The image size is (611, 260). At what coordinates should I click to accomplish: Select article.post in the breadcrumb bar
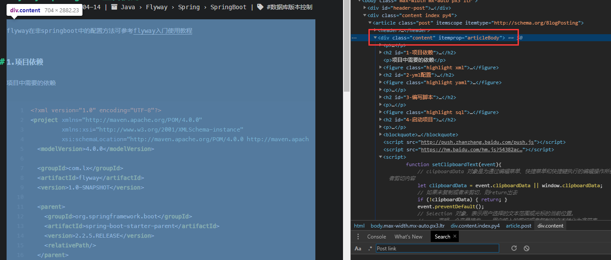click(518, 226)
